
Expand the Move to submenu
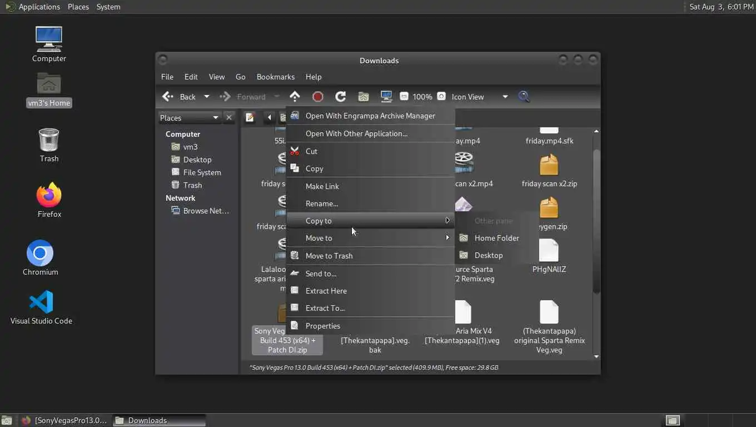pos(370,238)
